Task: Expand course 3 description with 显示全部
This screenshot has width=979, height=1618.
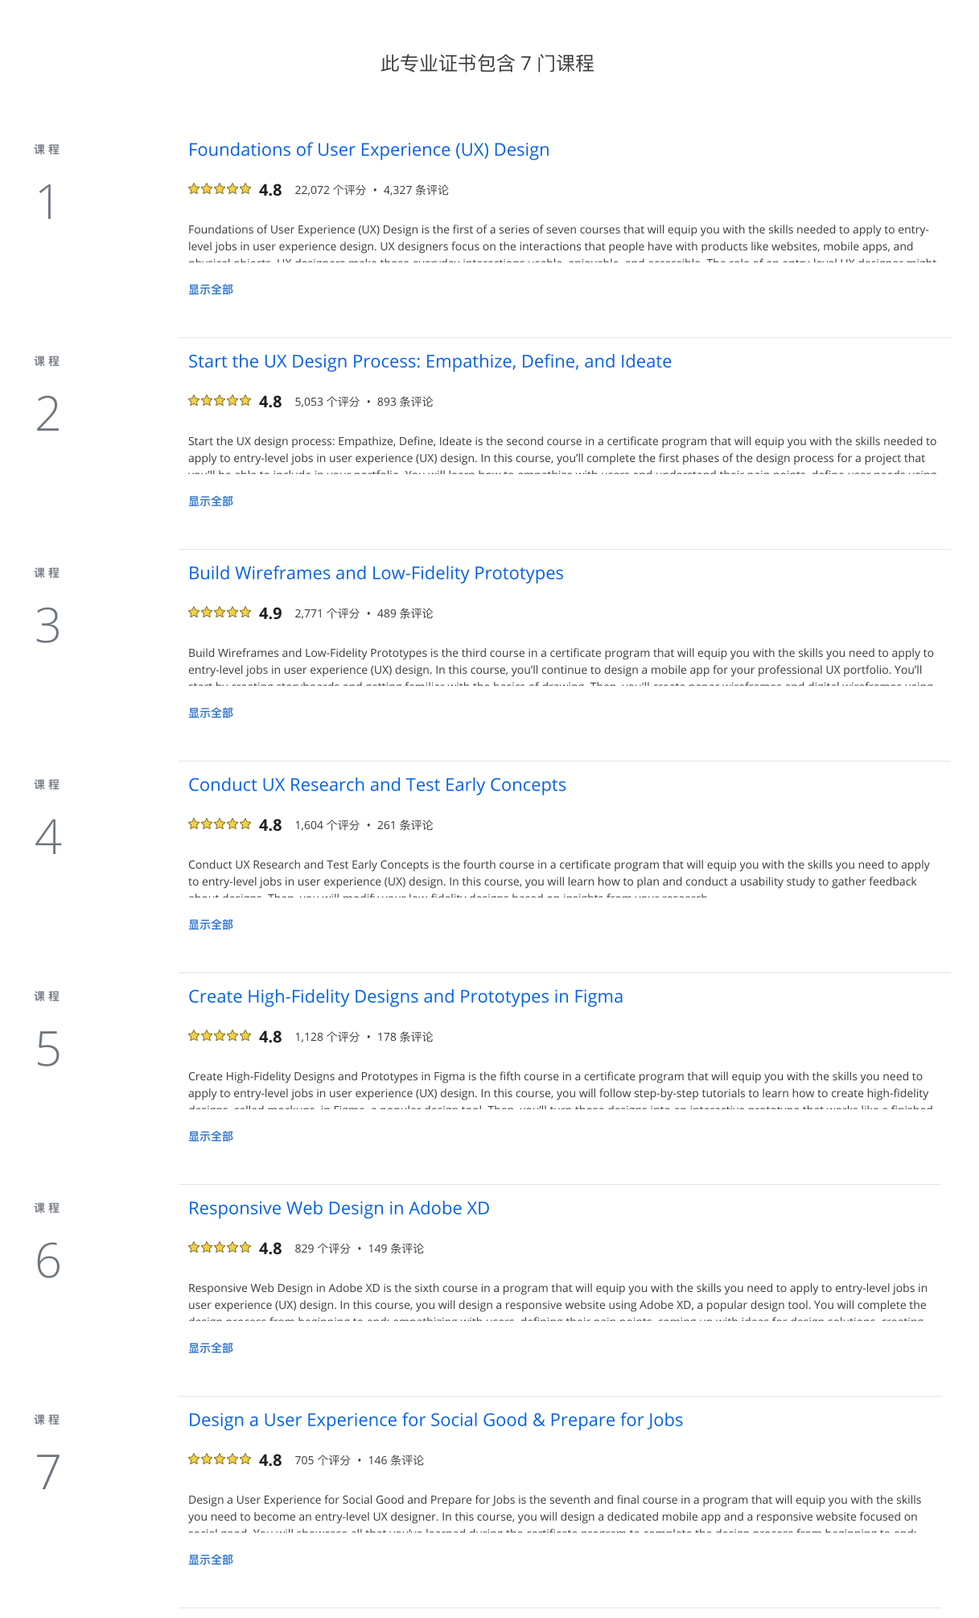Action: [211, 713]
